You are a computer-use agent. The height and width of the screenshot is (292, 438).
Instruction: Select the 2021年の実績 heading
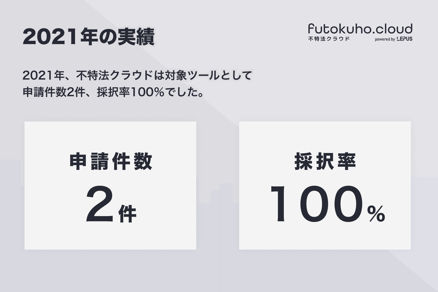(88, 37)
